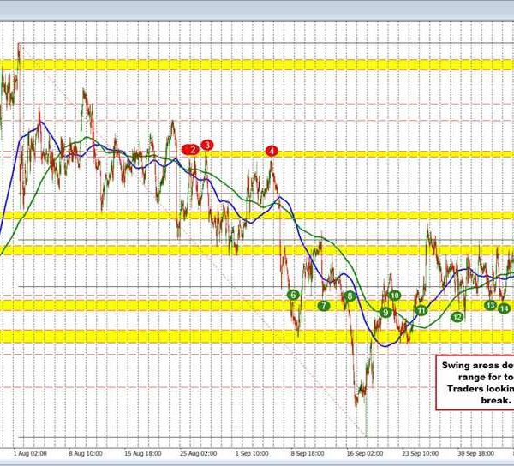Click green marker number 11
Image resolution: width=514 pixels, height=466 pixels.
(421, 310)
